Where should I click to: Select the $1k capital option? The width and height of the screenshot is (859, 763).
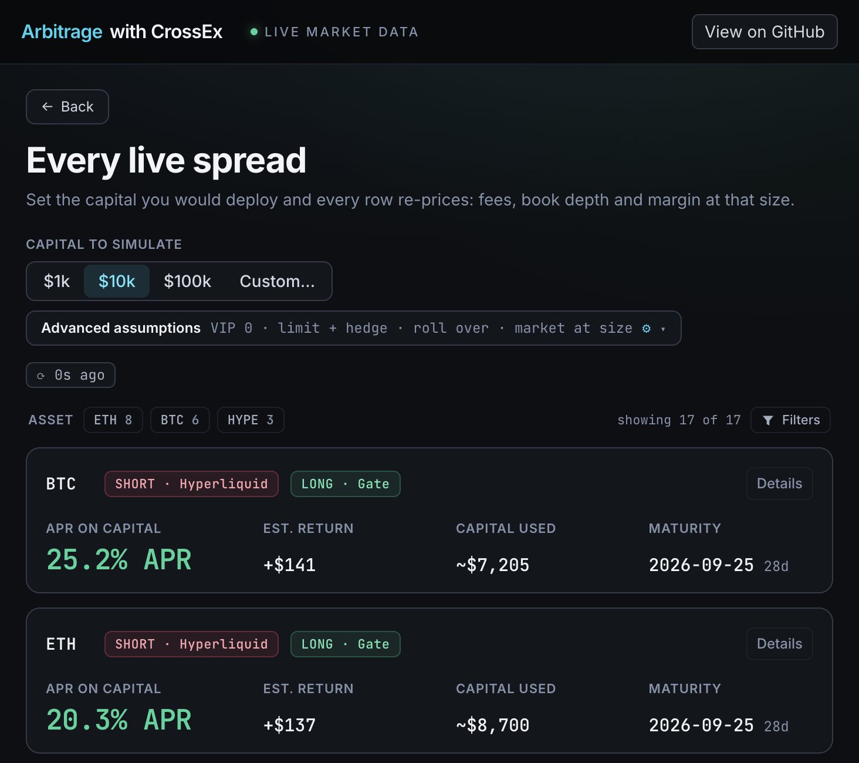tap(57, 281)
